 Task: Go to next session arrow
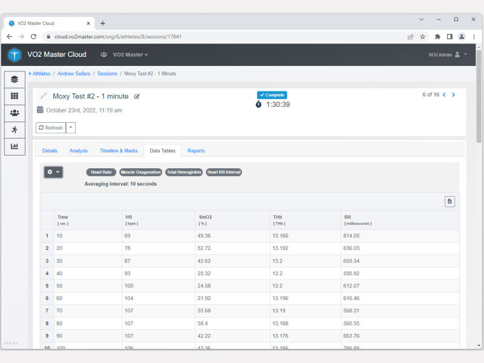pos(454,95)
